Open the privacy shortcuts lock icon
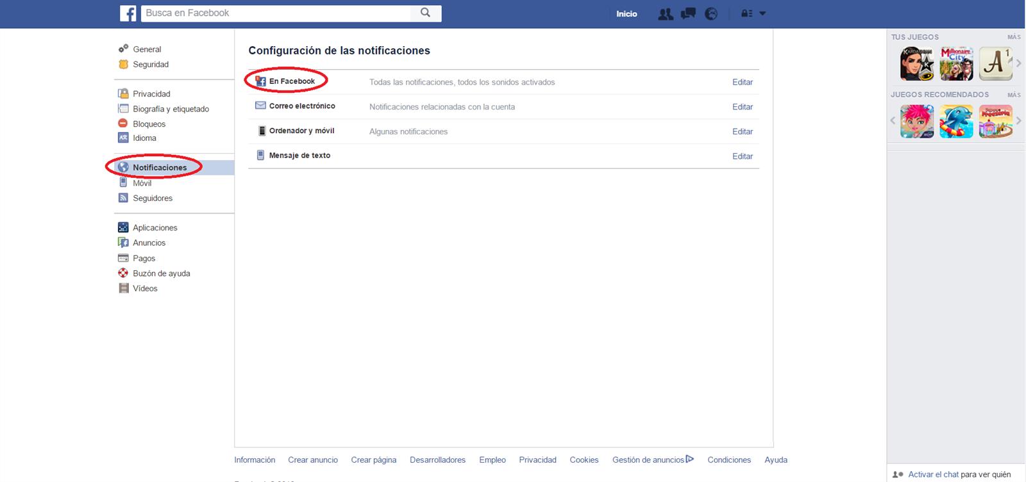 pos(746,13)
